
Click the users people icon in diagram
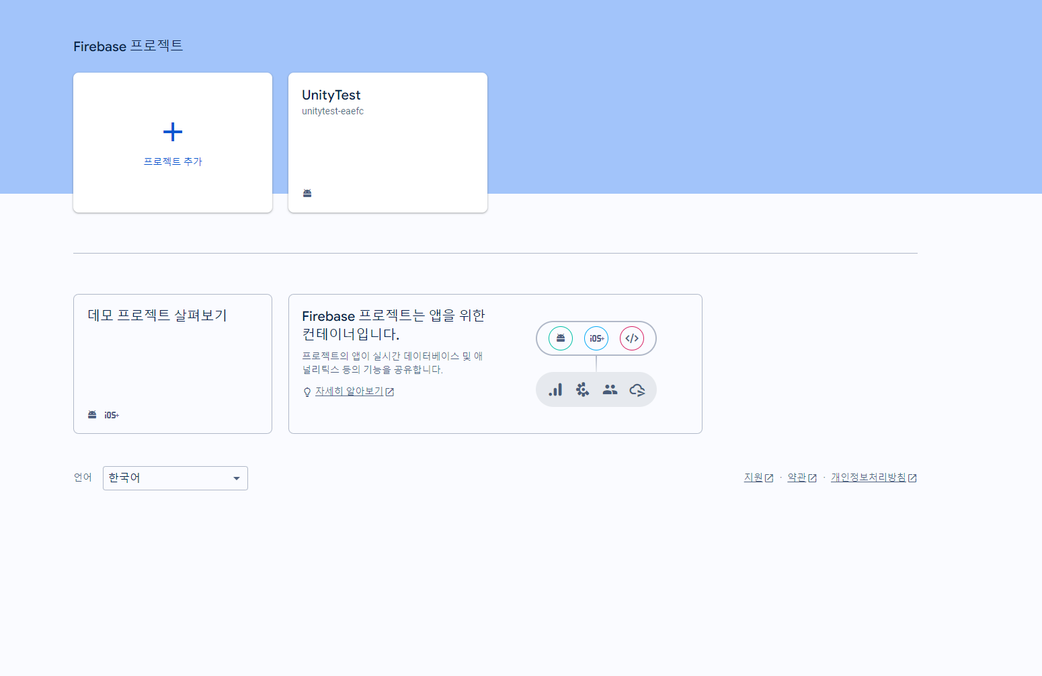pyautogui.click(x=610, y=389)
